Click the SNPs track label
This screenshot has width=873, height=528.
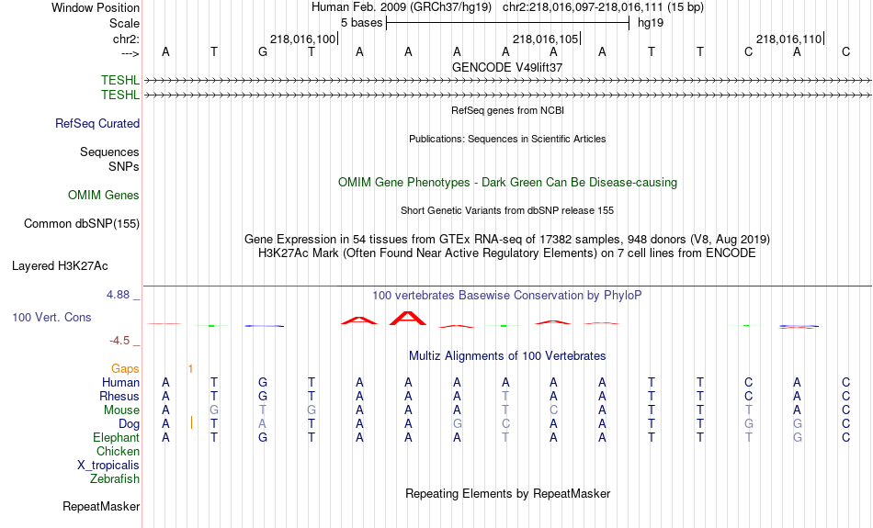[124, 166]
